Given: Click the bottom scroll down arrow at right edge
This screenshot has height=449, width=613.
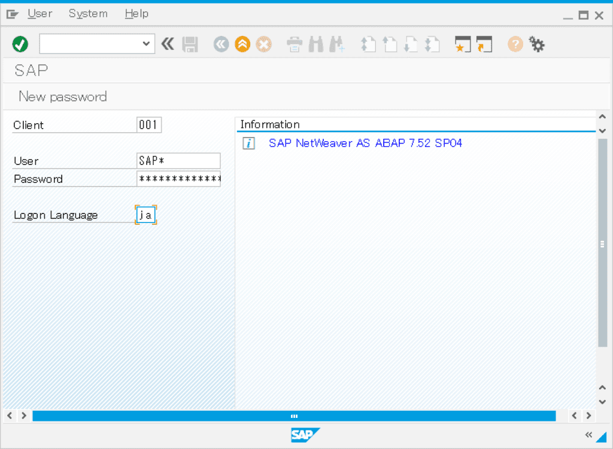Looking at the screenshot, I should [602, 402].
